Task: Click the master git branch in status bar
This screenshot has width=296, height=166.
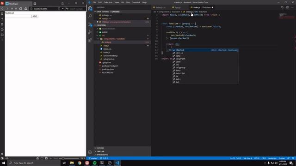Action: pos(93,158)
